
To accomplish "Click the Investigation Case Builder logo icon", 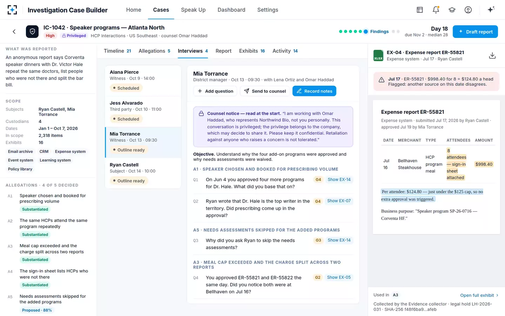I will (12, 10).
